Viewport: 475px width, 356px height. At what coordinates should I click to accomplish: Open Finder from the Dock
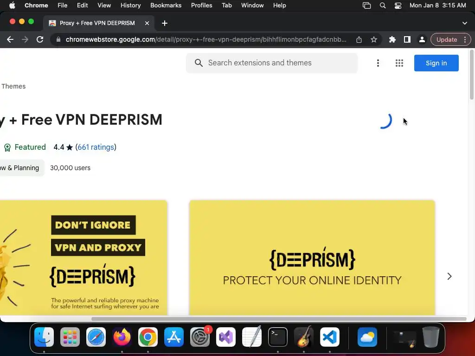[x=44, y=337]
